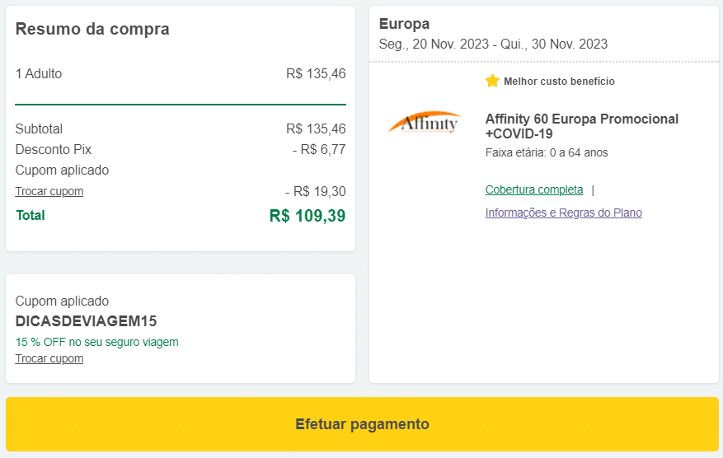Click the Faixa etária age range text
The height and width of the screenshot is (458, 723).
(x=547, y=152)
